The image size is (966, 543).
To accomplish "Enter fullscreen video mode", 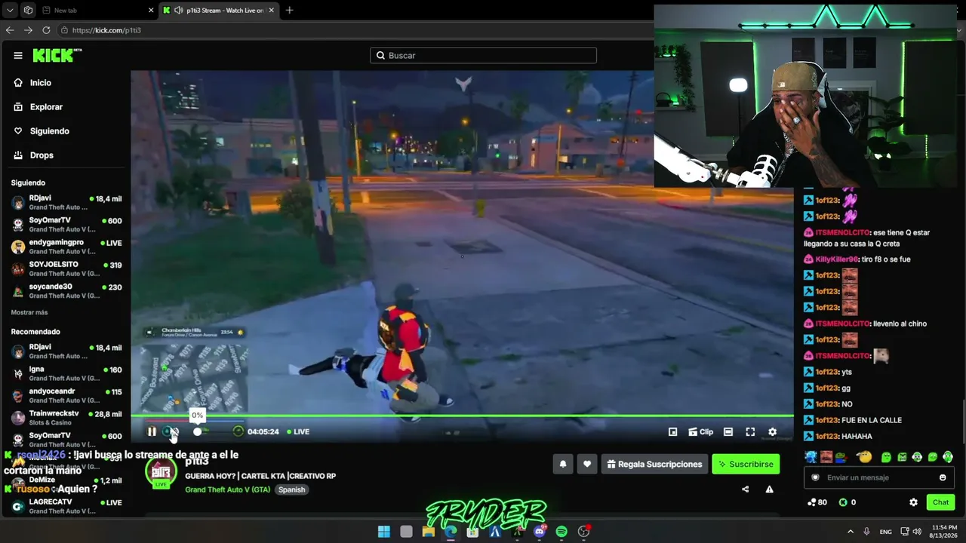I will point(750,432).
